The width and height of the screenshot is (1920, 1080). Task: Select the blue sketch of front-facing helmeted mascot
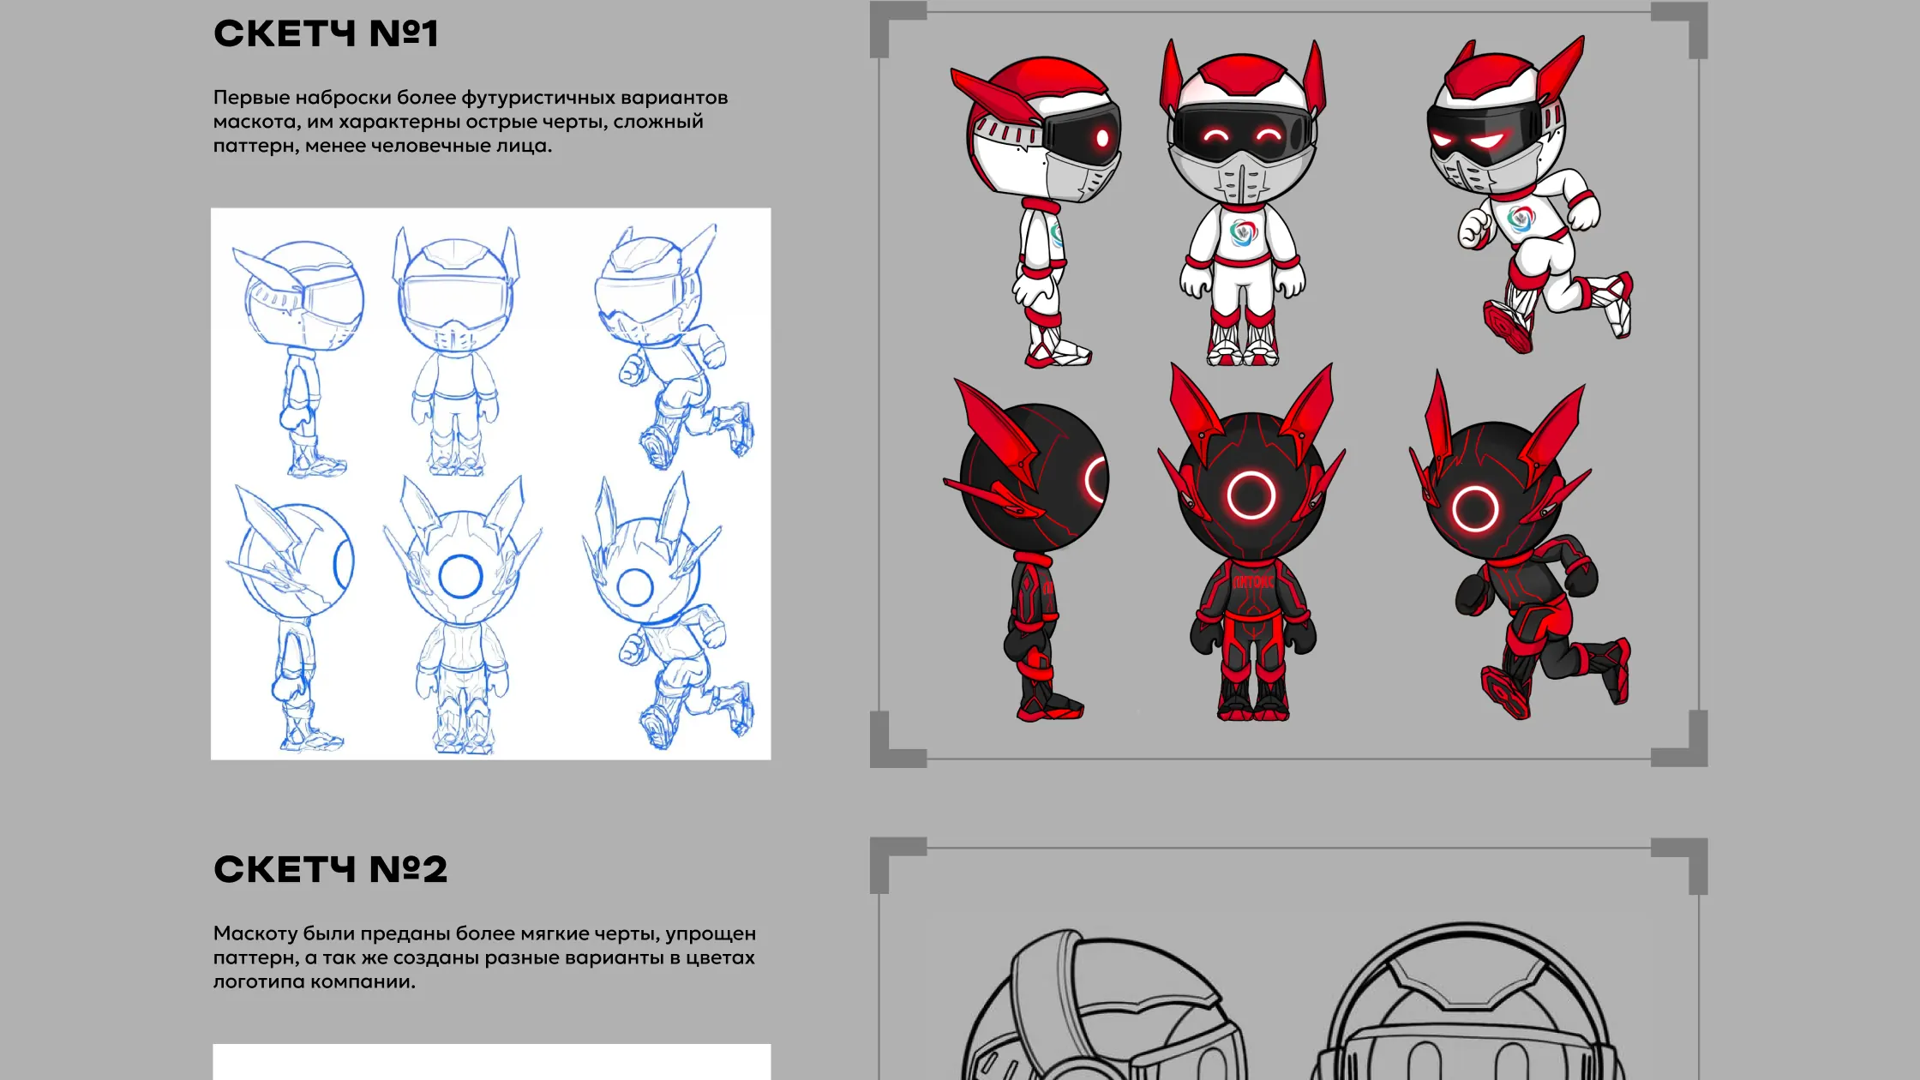point(456,351)
